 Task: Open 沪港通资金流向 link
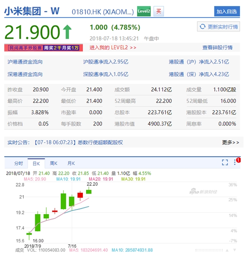(x=25, y=62)
